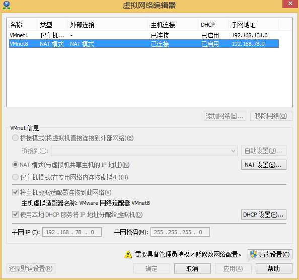Close the 虚拟网络编辑器 window
This screenshot has width=299, height=280.
tap(290, 4)
